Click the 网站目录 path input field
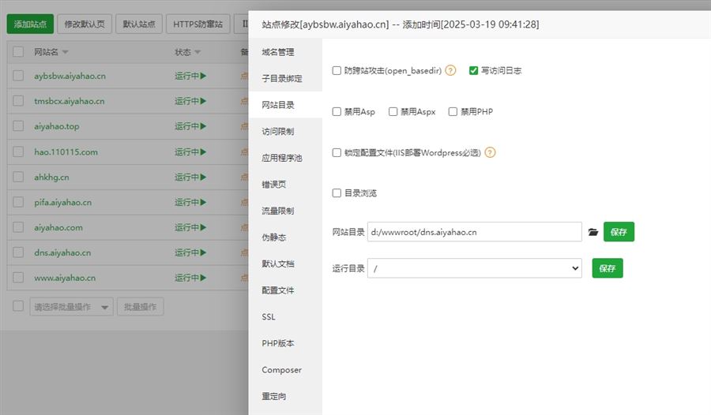 [474, 232]
